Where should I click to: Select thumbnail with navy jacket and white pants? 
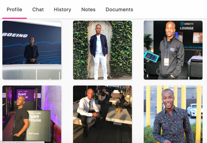tap(102, 50)
